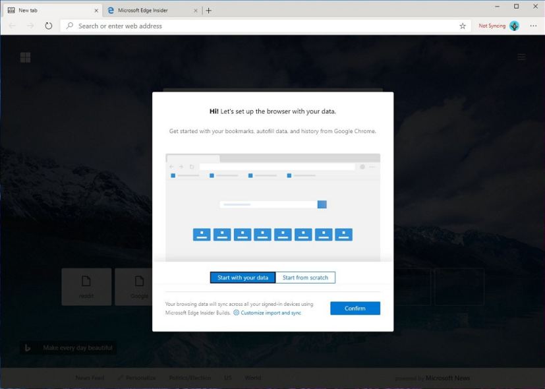Image resolution: width=545 pixels, height=389 pixels.
Task: Select the News Feed tab
Action: [90, 378]
